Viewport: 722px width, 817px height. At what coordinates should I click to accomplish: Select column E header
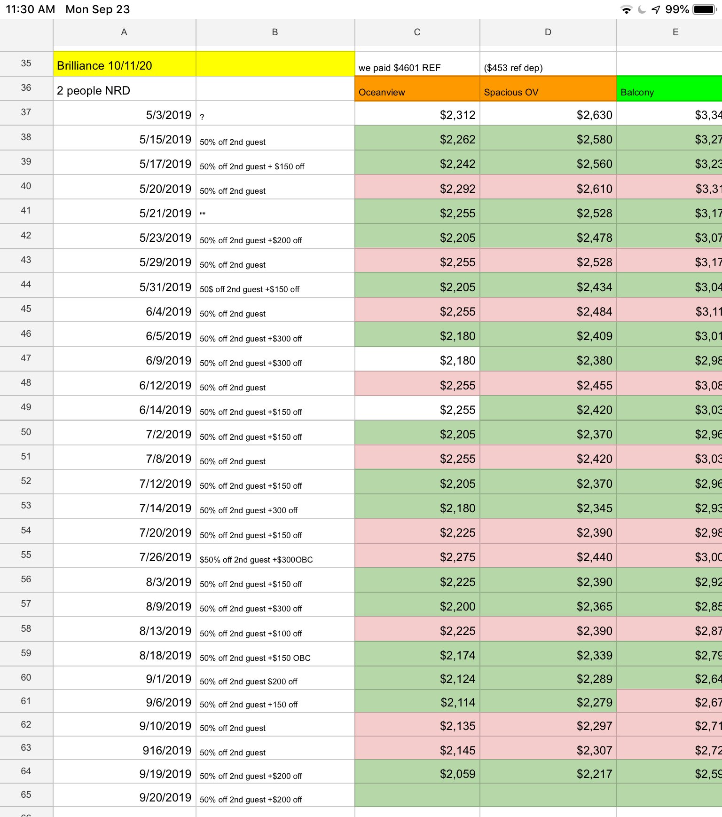pyautogui.click(x=669, y=32)
